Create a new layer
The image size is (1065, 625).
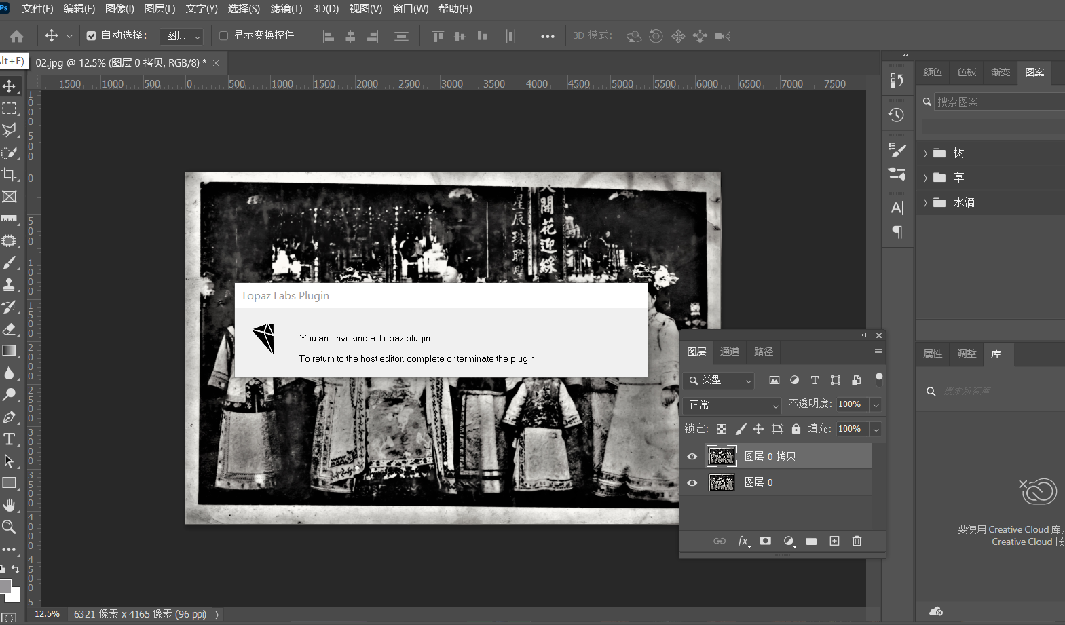[834, 541]
